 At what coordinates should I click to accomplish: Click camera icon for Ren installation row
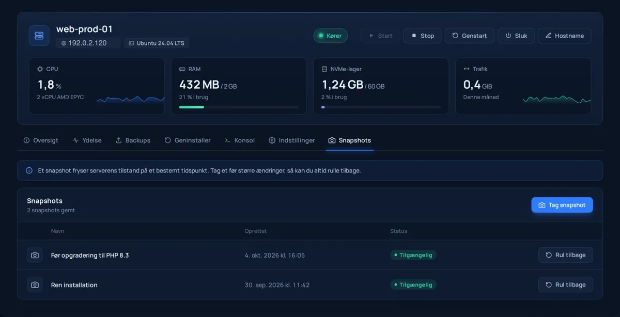[x=35, y=285]
